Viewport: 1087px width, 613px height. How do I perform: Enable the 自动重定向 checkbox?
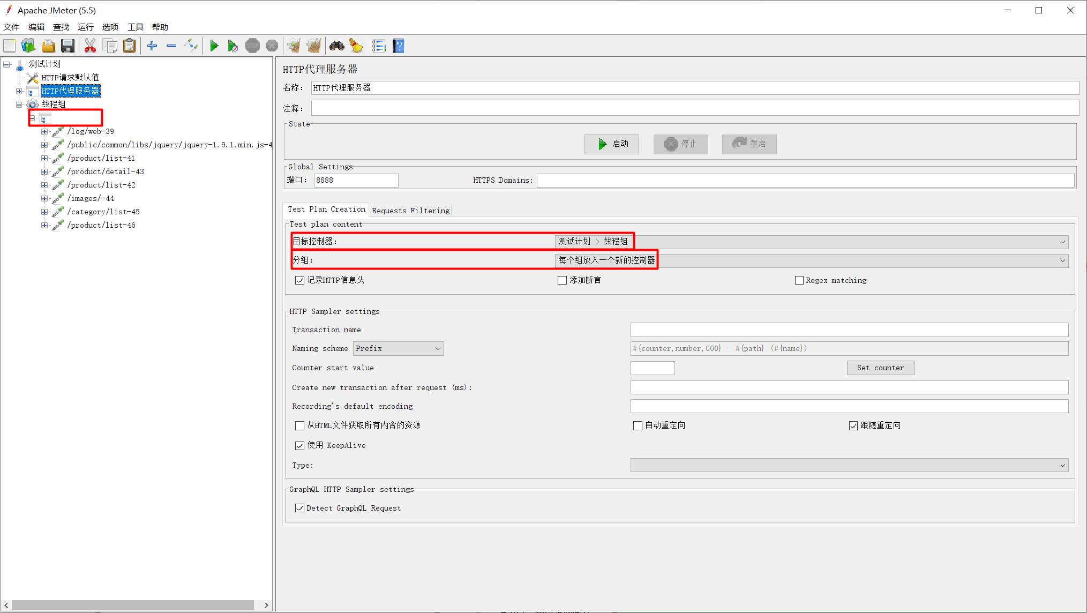pos(638,425)
